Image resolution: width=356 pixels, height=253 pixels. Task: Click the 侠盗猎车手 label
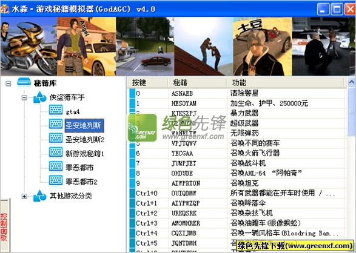coord(67,97)
